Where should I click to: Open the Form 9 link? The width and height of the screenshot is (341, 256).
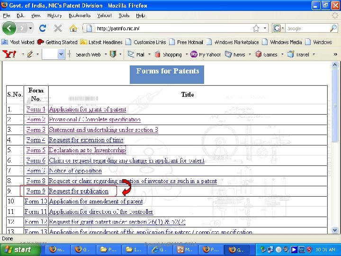[36, 191]
